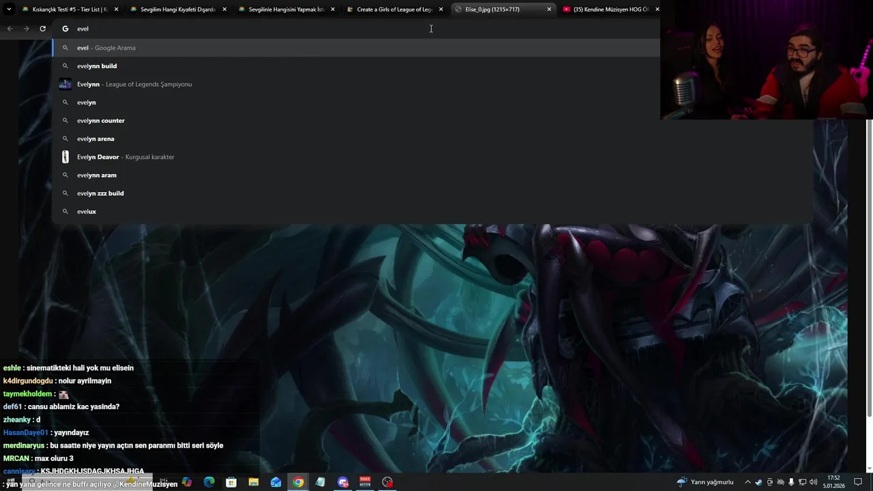Open Microsoft Copilot from the taskbar

[x=187, y=482]
